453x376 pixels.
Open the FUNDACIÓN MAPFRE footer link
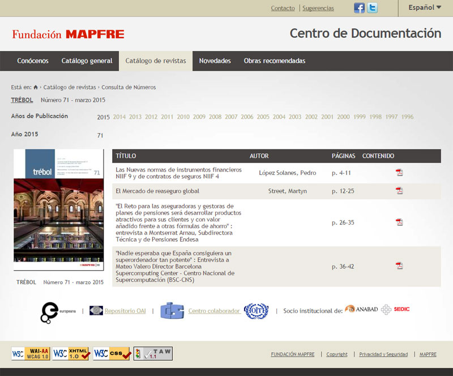pyautogui.click(x=293, y=354)
